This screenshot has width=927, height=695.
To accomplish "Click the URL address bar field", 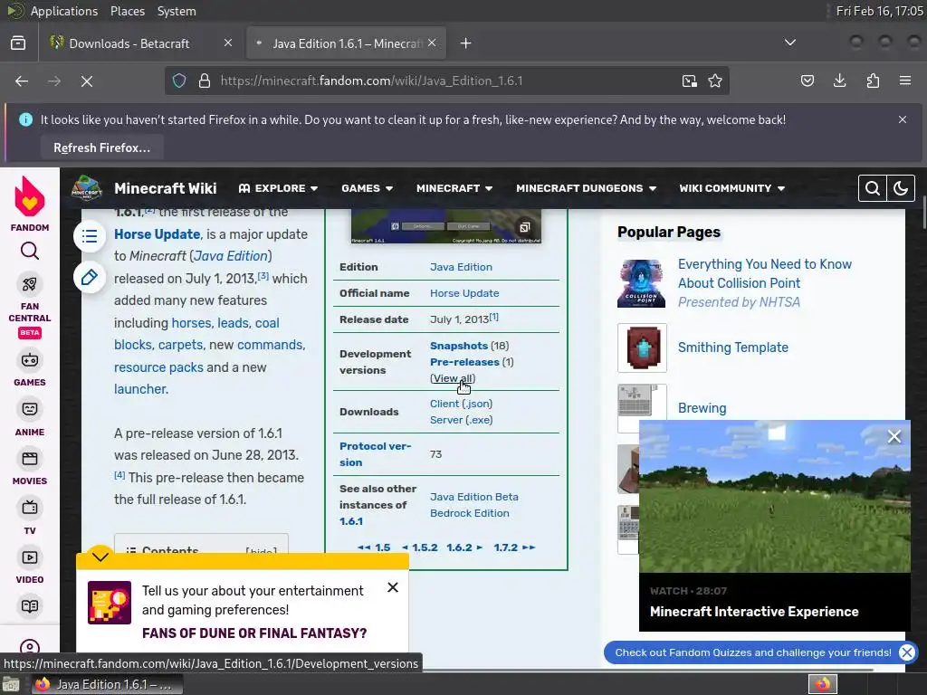I will (446, 81).
